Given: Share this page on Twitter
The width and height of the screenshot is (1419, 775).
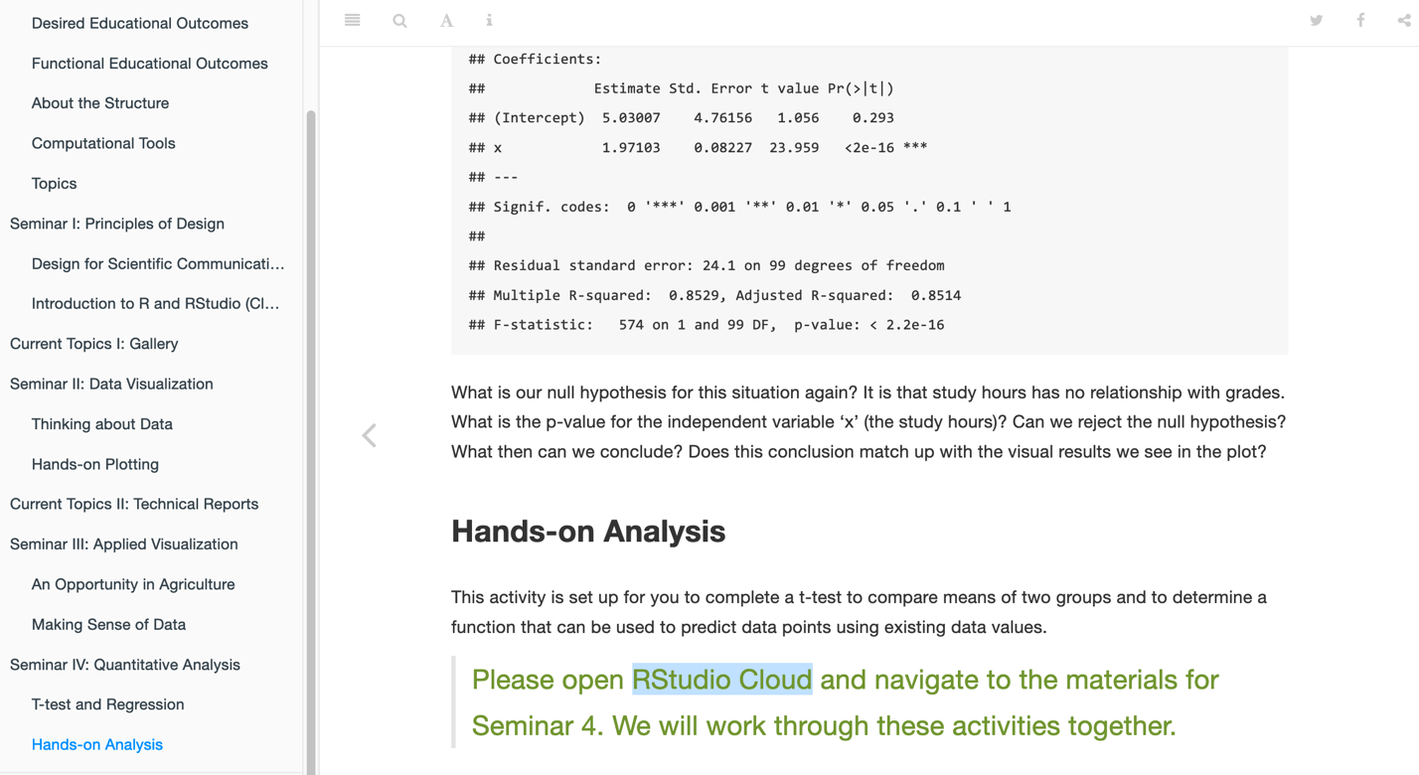Looking at the screenshot, I should tap(1316, 20).
